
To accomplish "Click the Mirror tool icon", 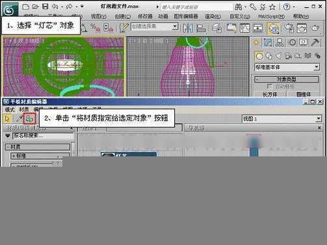I will 187,28.
